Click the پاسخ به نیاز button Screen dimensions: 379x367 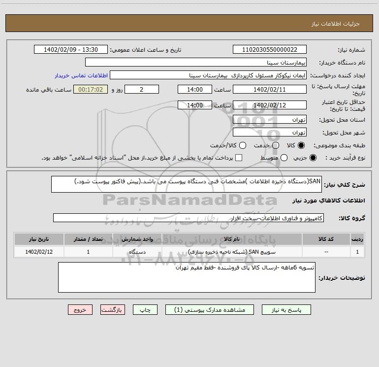pyautogui.click(x=286, y=310)
